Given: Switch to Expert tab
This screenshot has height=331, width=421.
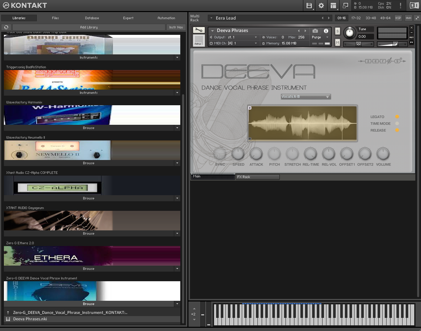Looking at the screenshot, I should (128, 18).
